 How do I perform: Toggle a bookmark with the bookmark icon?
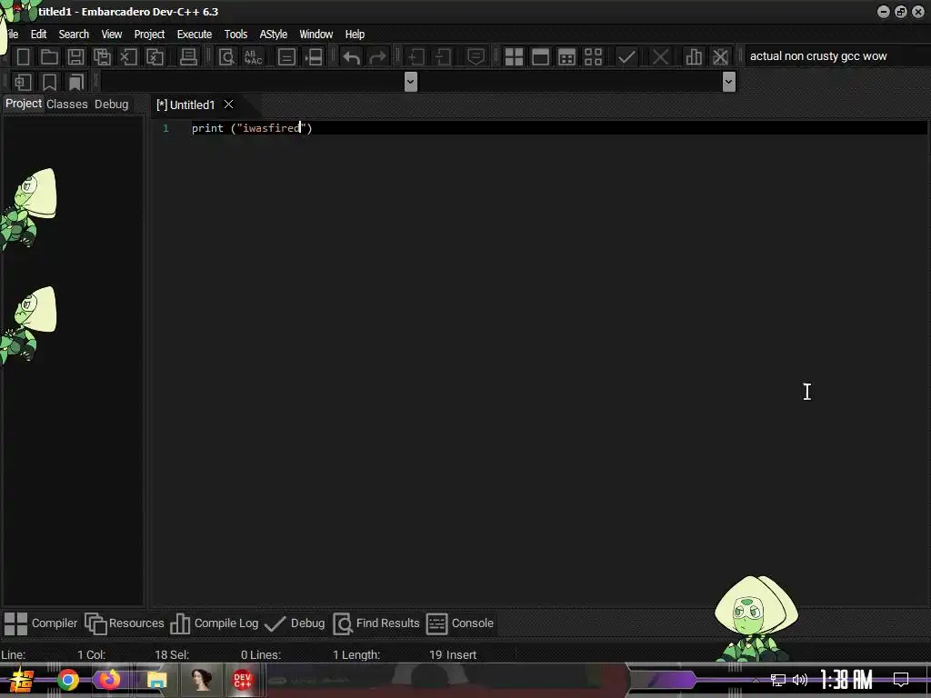(x=49, y=82)
